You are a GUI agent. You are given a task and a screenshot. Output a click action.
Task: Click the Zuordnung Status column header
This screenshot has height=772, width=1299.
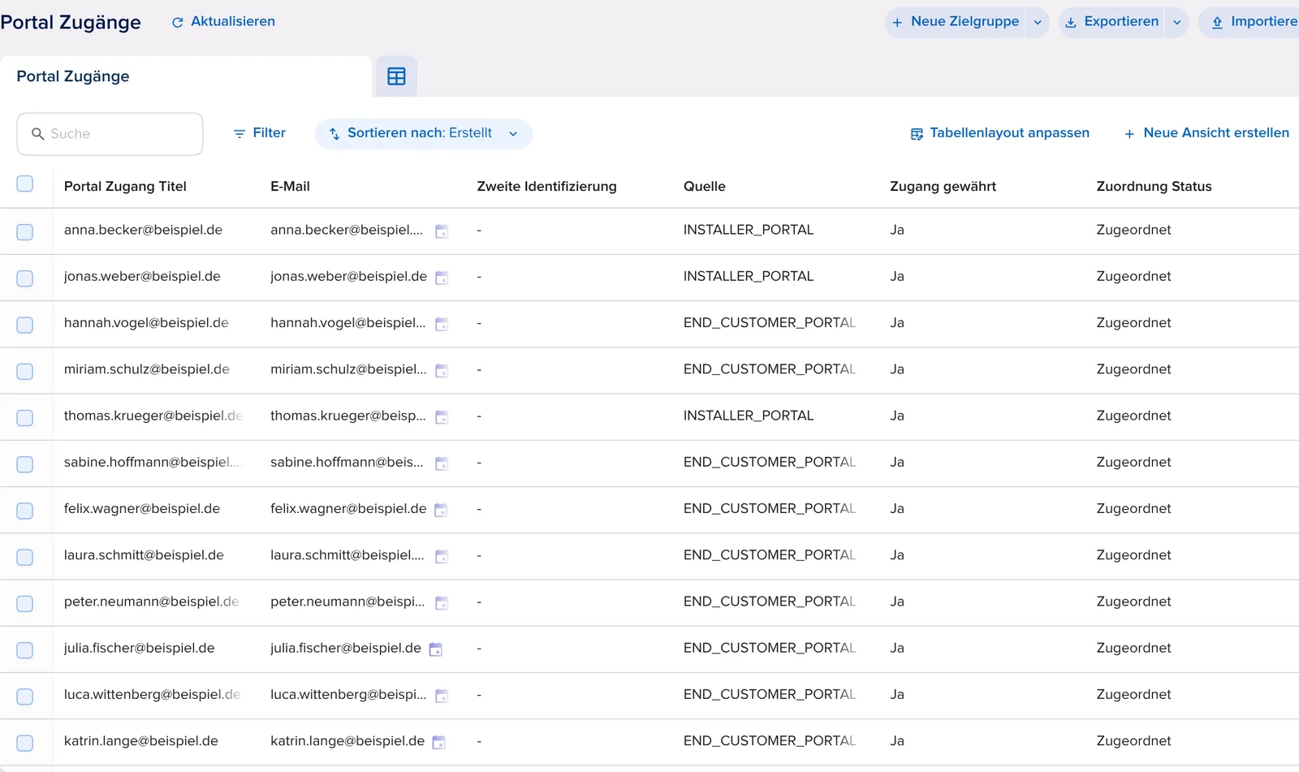1154,186
